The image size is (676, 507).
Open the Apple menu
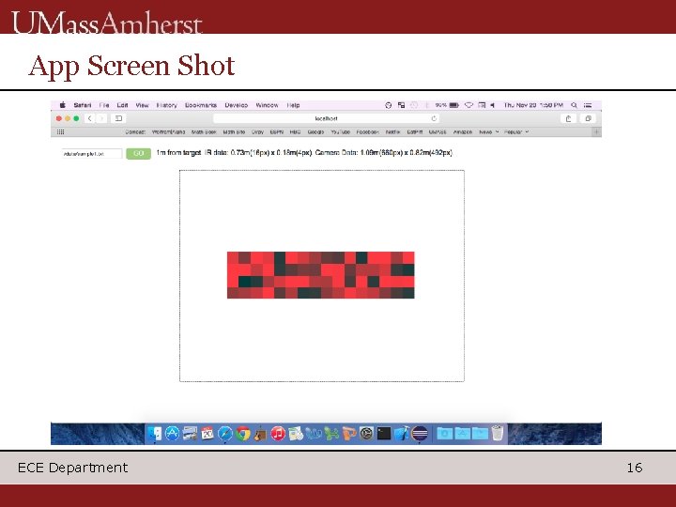(63, 105)
